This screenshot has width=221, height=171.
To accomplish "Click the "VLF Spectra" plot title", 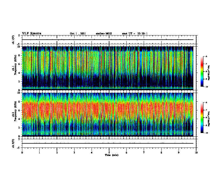I will point(32,34).
